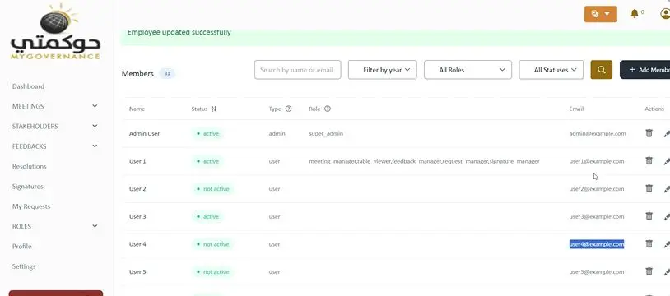Screen dimensions: 670x296
Task: Click the Name column header
Action: point(137,109)
